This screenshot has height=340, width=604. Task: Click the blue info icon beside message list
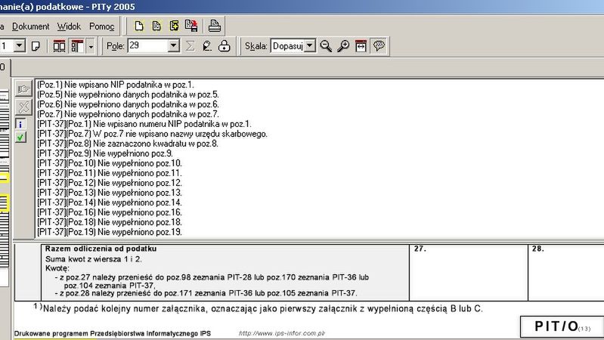(x=20, y=124)
